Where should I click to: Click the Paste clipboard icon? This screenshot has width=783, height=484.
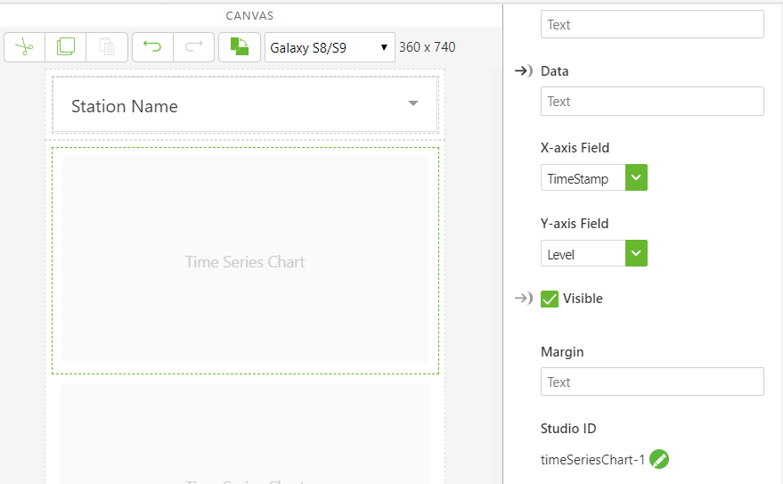click(x=107, y=47)
